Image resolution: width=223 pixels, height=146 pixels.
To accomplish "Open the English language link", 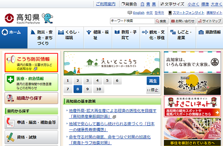I will 139,13.
